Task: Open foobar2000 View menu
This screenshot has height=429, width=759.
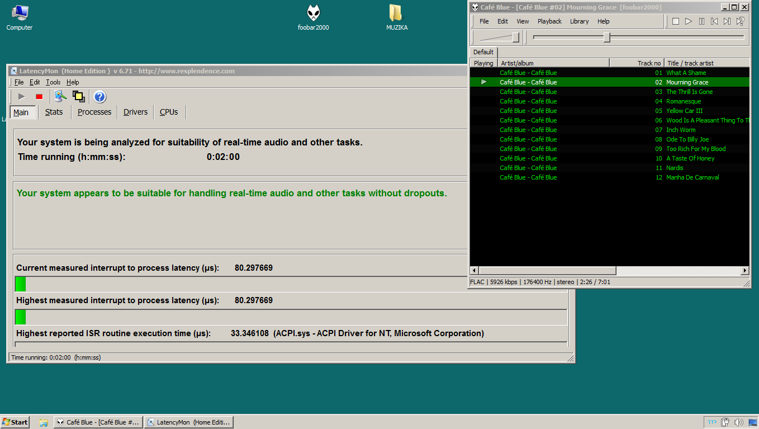Action: (x=523, y=21)
